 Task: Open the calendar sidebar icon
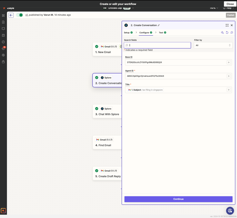3,35
